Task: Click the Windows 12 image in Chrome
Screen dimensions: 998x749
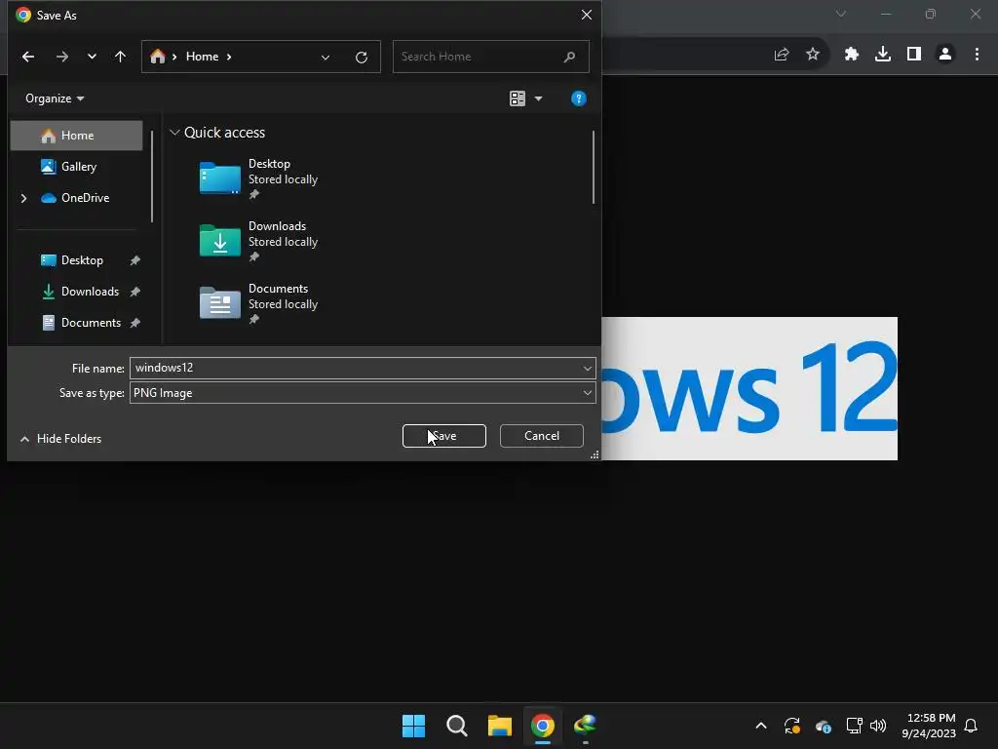Action: 749,388
